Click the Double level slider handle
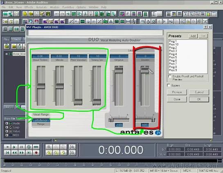This screenshot has height=173, width=223. tap(145, 70)
